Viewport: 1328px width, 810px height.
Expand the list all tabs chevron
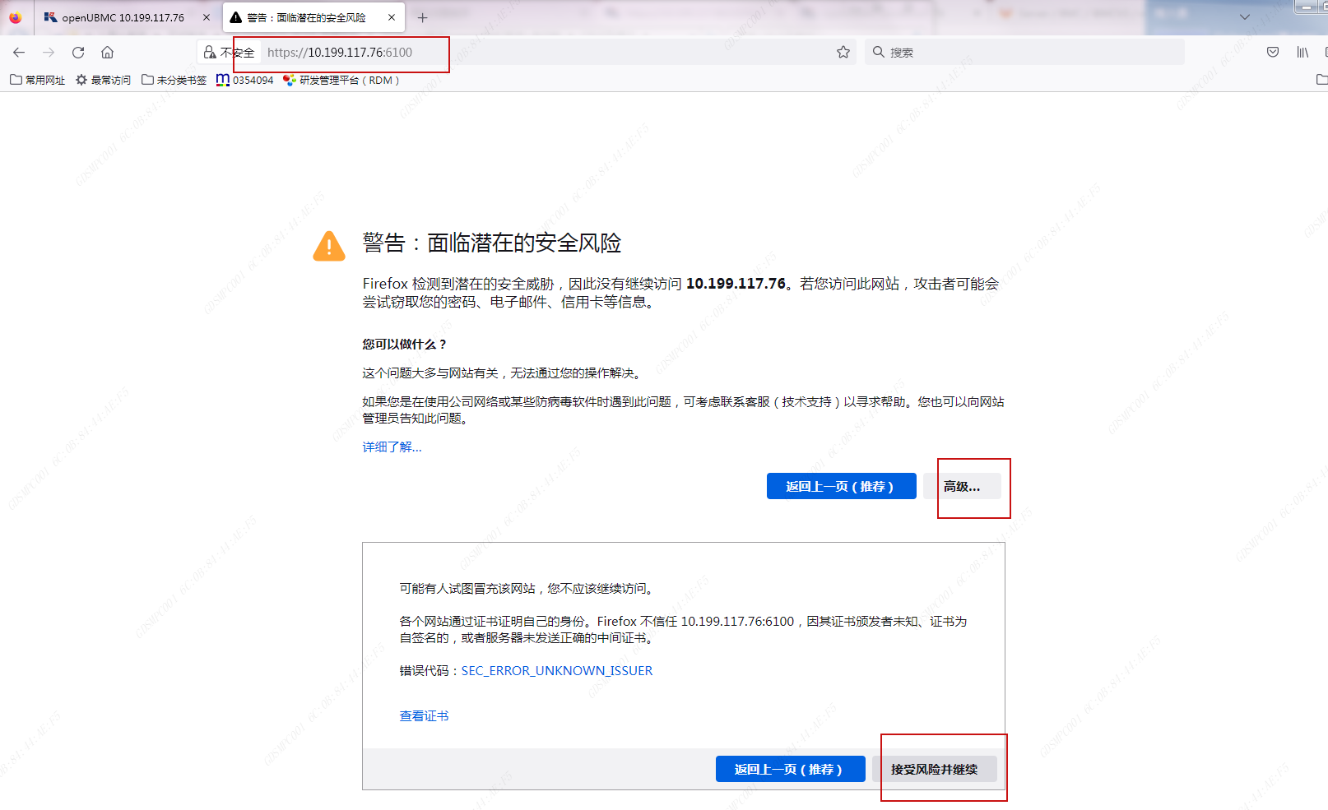pyautogui.click(x=1244, y=17)
